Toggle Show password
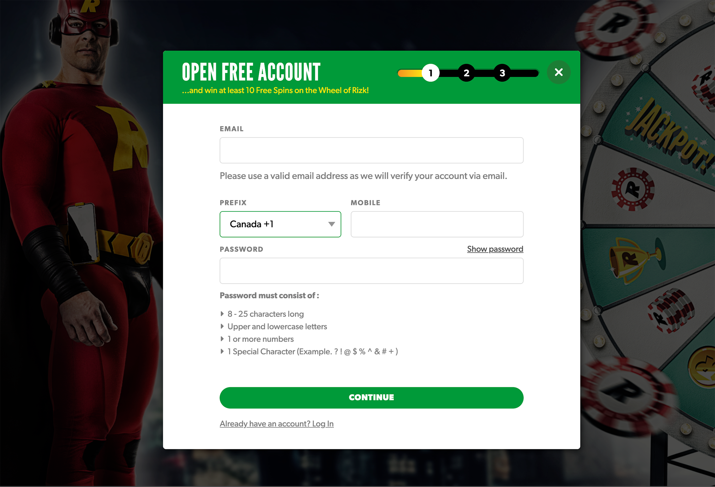 point(495,249)
